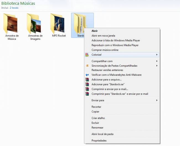Choose Abrir from the context menu
The width and height of the screenshot is (180, 146).
pyautogui.click(x=94, y=31)
